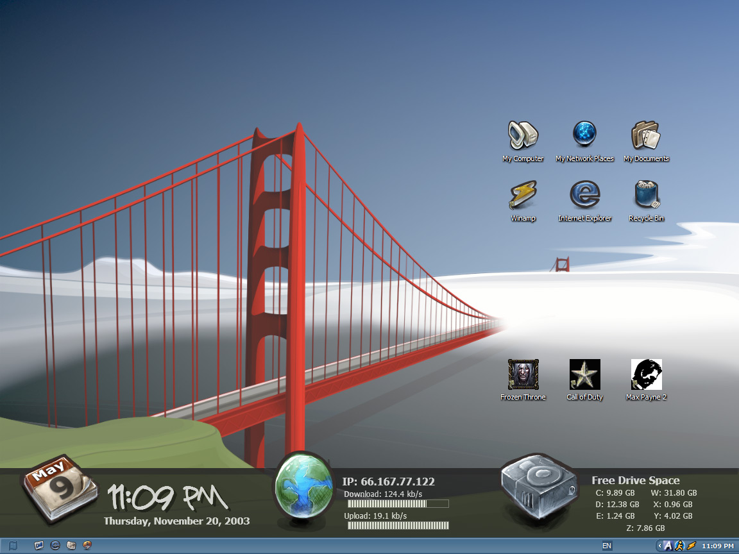Open the My Documents folder

[646, 137]
